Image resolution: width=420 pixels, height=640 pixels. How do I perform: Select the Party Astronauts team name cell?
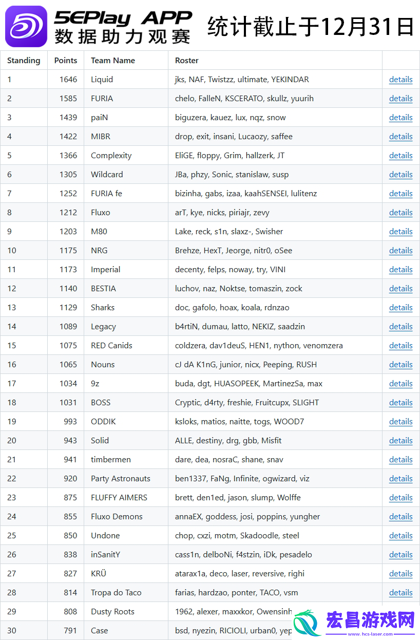(x=126, y=479)
